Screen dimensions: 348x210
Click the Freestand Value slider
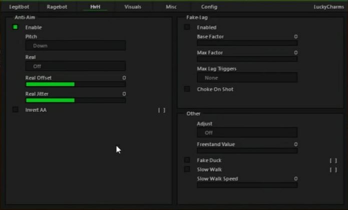[x=247, y=151]
